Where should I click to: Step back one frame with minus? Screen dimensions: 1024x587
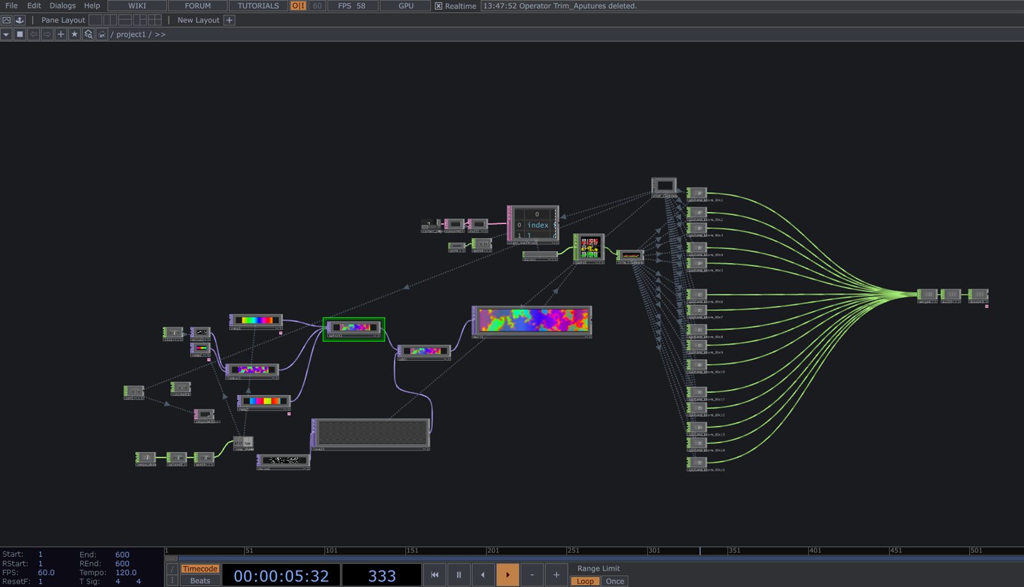point(532,575)
